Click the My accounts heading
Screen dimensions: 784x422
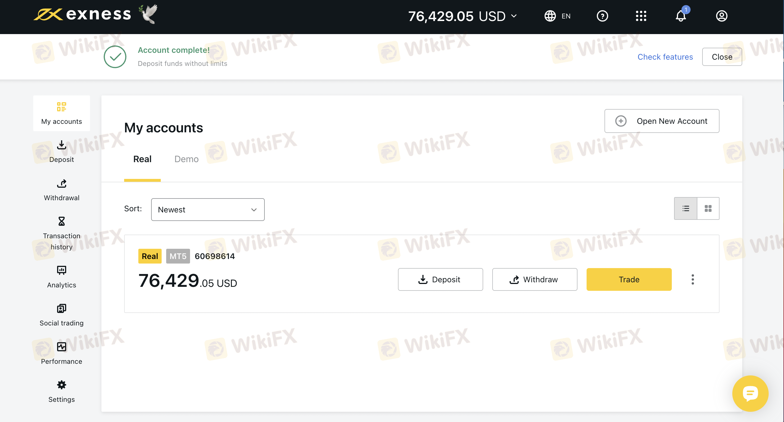coord(163,128)
